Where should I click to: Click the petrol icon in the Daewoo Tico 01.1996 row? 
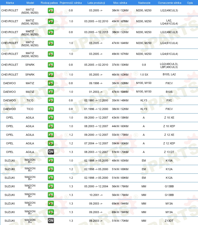click(51, 109)
